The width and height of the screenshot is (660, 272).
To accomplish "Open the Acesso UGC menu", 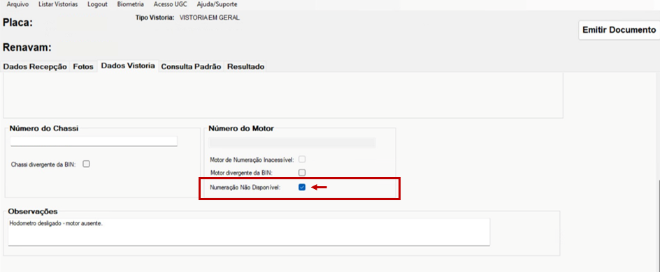I will click(x=171, y=5).
